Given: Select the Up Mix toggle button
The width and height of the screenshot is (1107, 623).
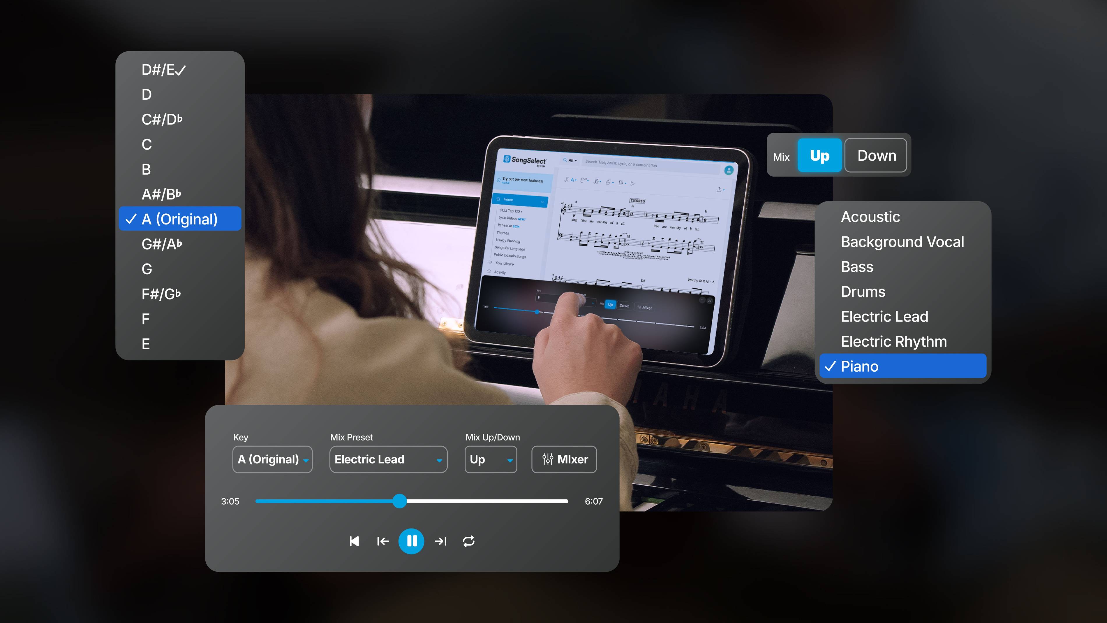Looking at the screenshot, I should [819, 155].
